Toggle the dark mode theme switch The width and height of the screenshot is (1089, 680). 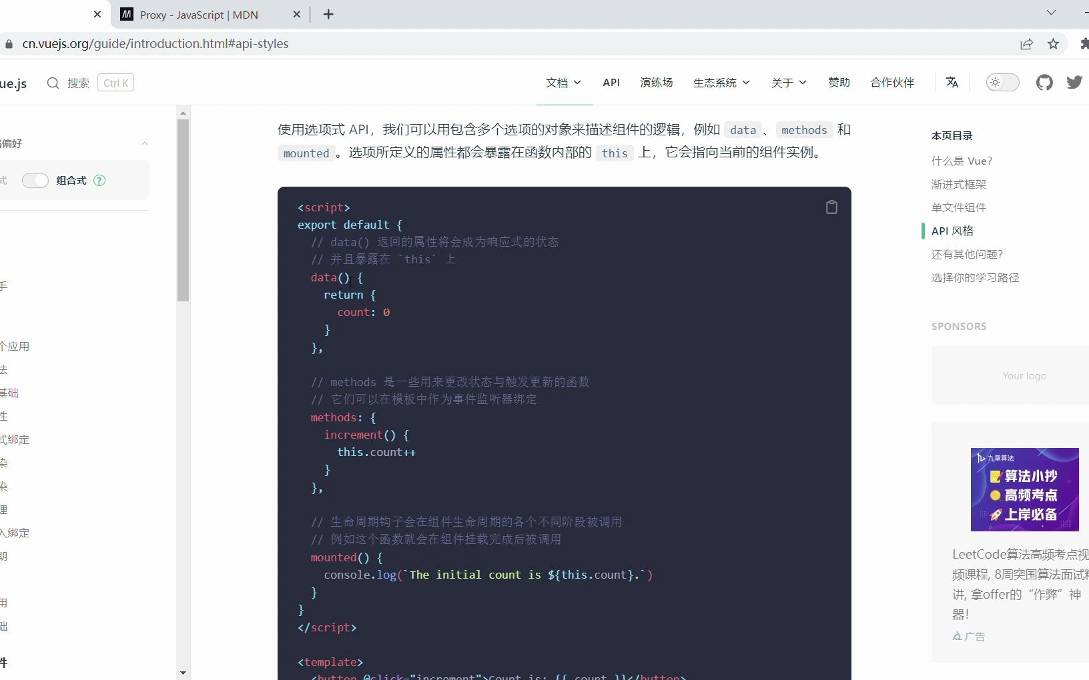1002,83
